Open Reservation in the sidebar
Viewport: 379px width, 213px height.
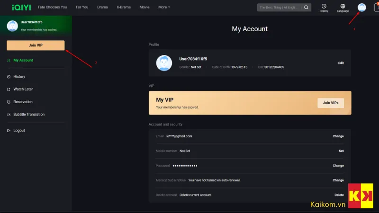[x=23, y=102]
